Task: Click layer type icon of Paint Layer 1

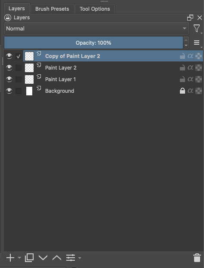Action: click(39, 76)
